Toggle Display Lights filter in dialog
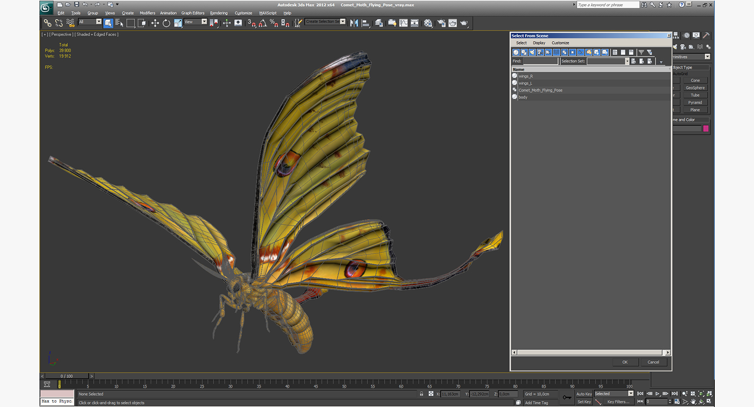 pos(532,52)
